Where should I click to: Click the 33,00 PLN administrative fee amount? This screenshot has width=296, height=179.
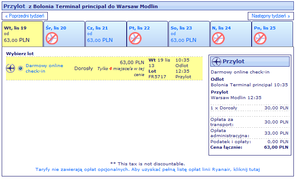tap(276, 133)
